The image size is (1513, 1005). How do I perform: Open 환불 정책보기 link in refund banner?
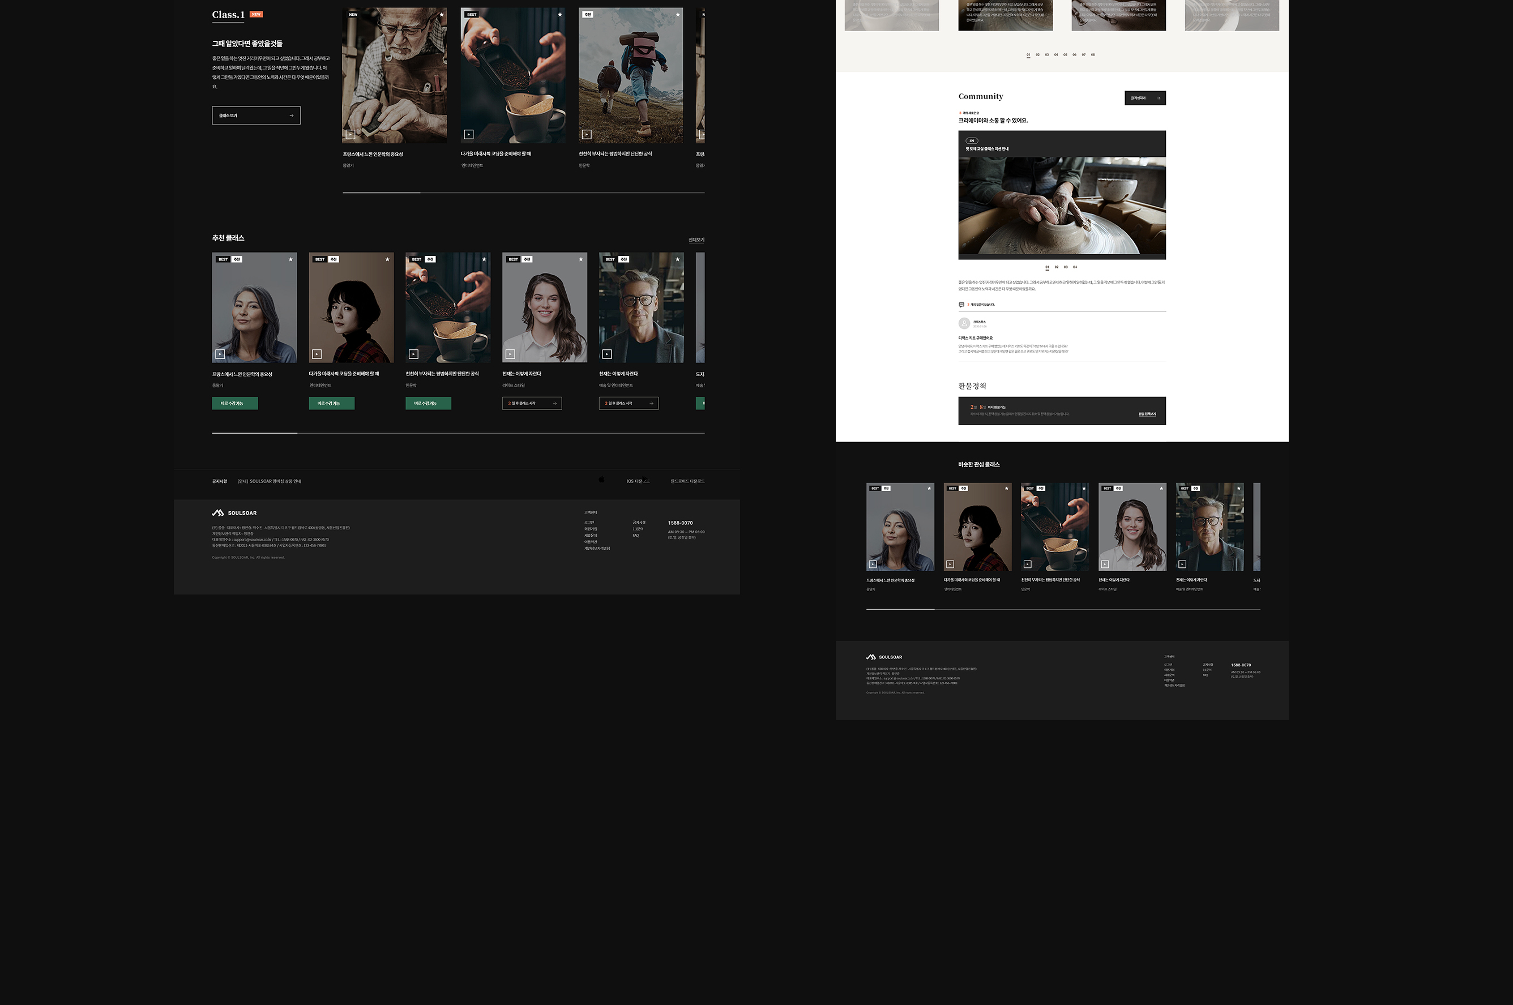(1147, 414)
